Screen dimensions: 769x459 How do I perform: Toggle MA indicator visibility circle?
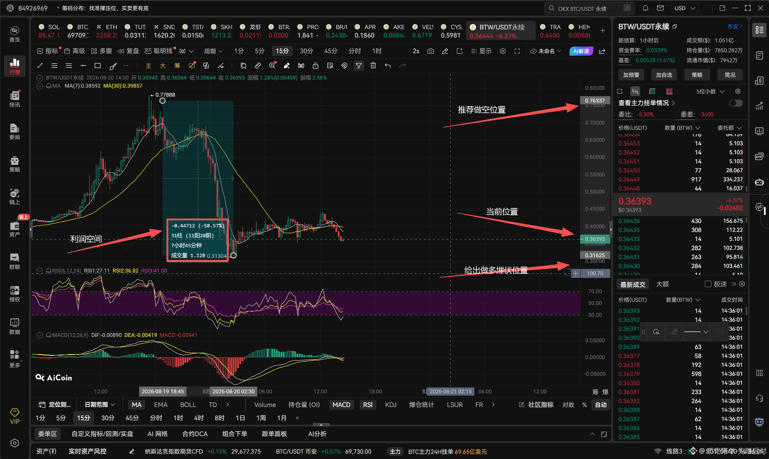(x=40, y=86)
